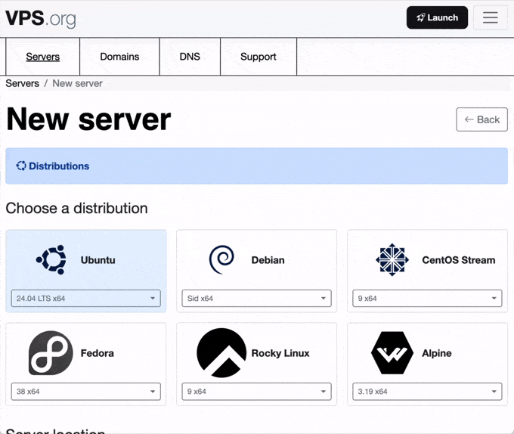Select the Rocky Linux label text
This screenshot has width=514, height=434.
[280, 353]
